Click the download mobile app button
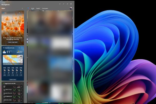 [13, 42]
